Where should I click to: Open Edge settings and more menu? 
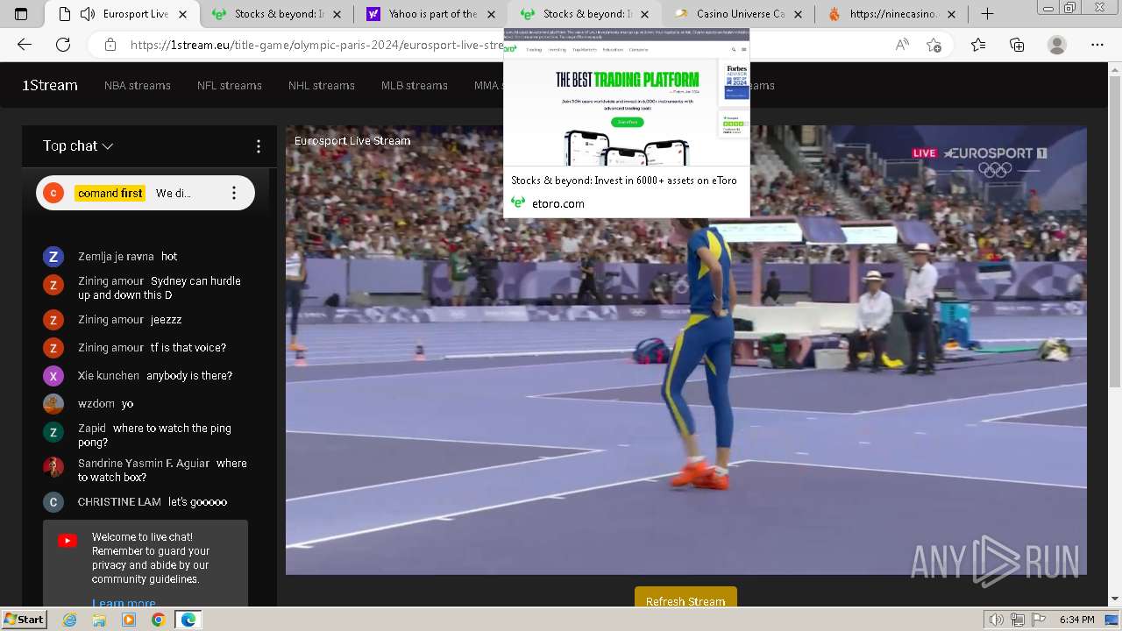point(1097,45)
